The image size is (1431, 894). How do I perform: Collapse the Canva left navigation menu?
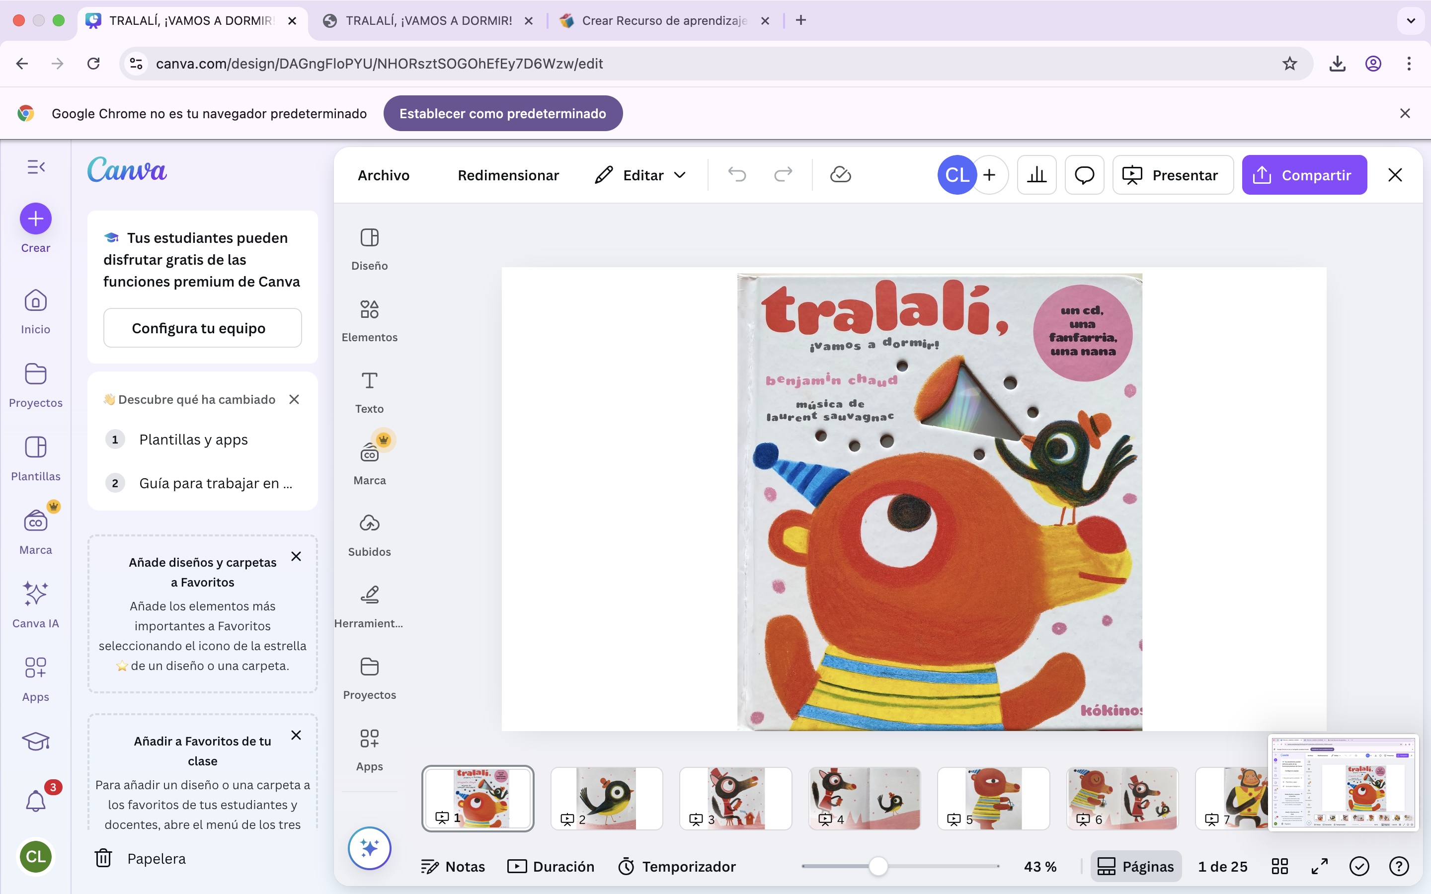[x=36, y=167]
